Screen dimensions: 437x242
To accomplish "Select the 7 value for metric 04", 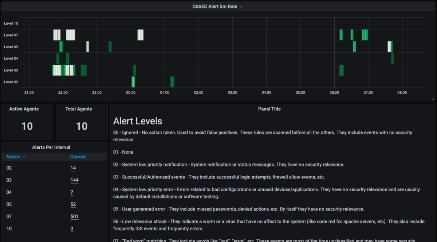I will (x=72, y=192).
